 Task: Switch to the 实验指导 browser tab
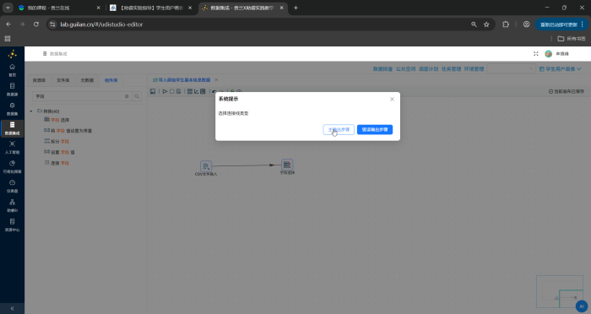[x=151, y=8]
